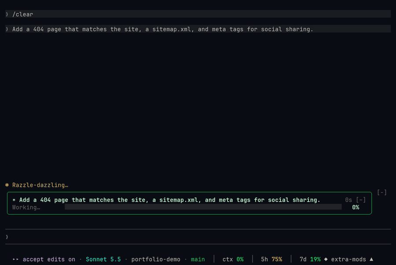
Task: Click the 7d 19% usage indicator
Action: coord(310,259)
